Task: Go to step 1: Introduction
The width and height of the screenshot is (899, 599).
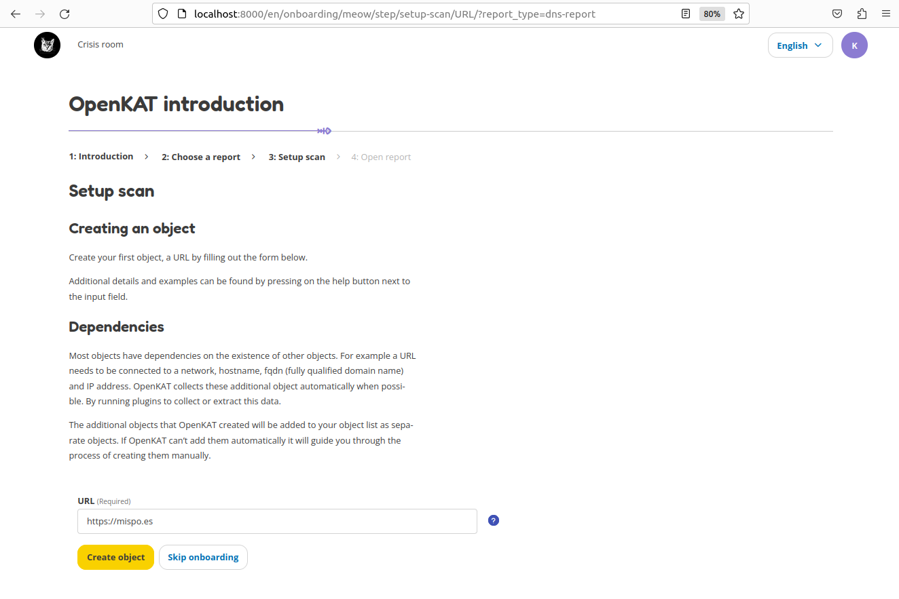Action: click(101, 157)
